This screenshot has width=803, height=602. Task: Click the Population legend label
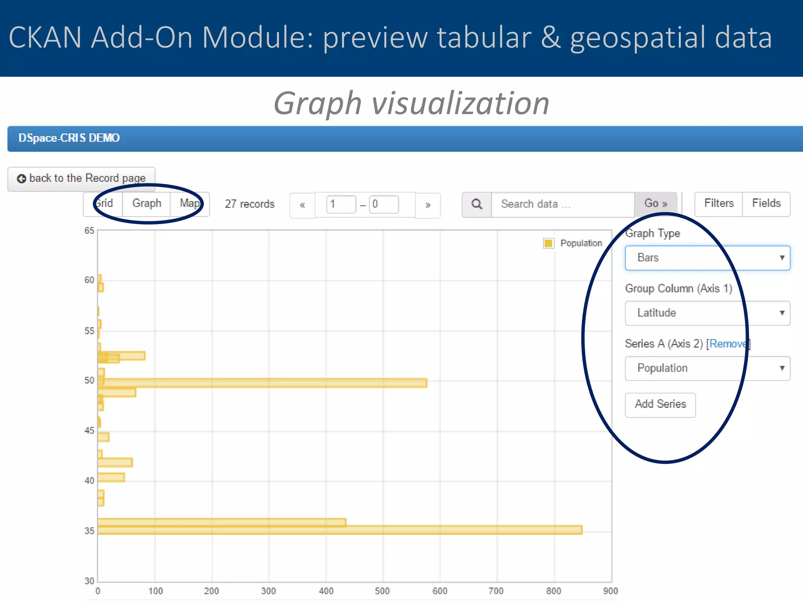[x=581, y=243]
